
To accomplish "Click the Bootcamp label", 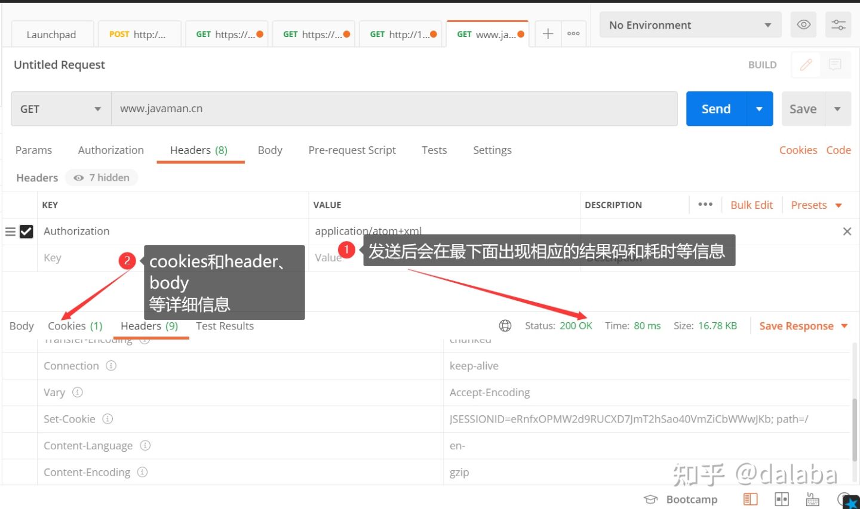I will click(692, 499).
